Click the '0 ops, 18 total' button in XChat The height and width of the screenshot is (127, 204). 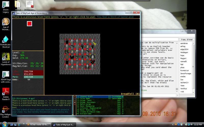[x=187, y=40]
